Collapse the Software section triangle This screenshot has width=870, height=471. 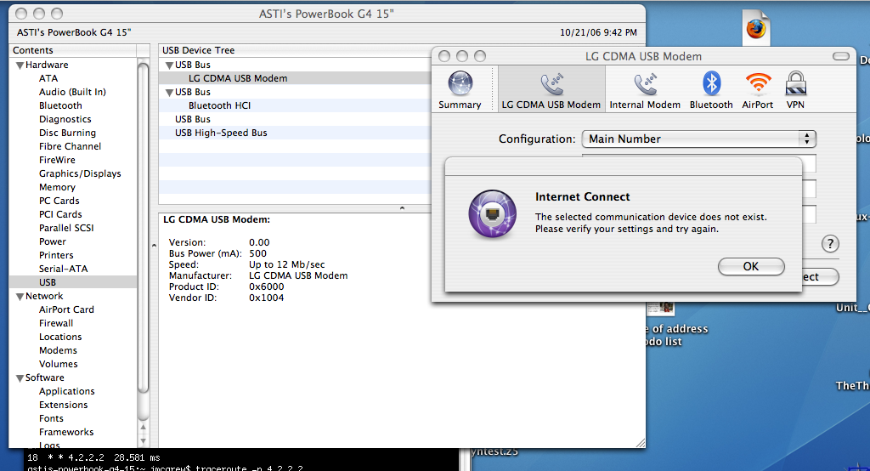[19, 377]
